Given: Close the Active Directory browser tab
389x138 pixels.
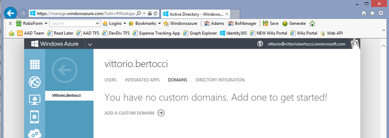Looking at the screenshot, I should [x=226, y=14].
